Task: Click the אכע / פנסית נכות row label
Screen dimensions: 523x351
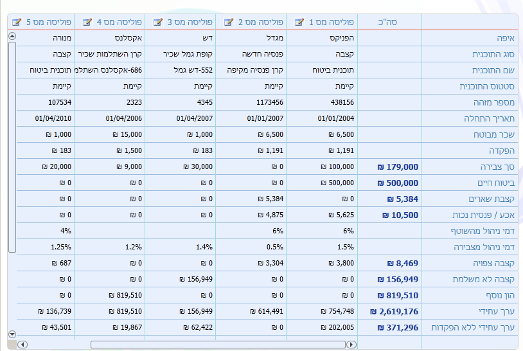Action: point(483,215)
